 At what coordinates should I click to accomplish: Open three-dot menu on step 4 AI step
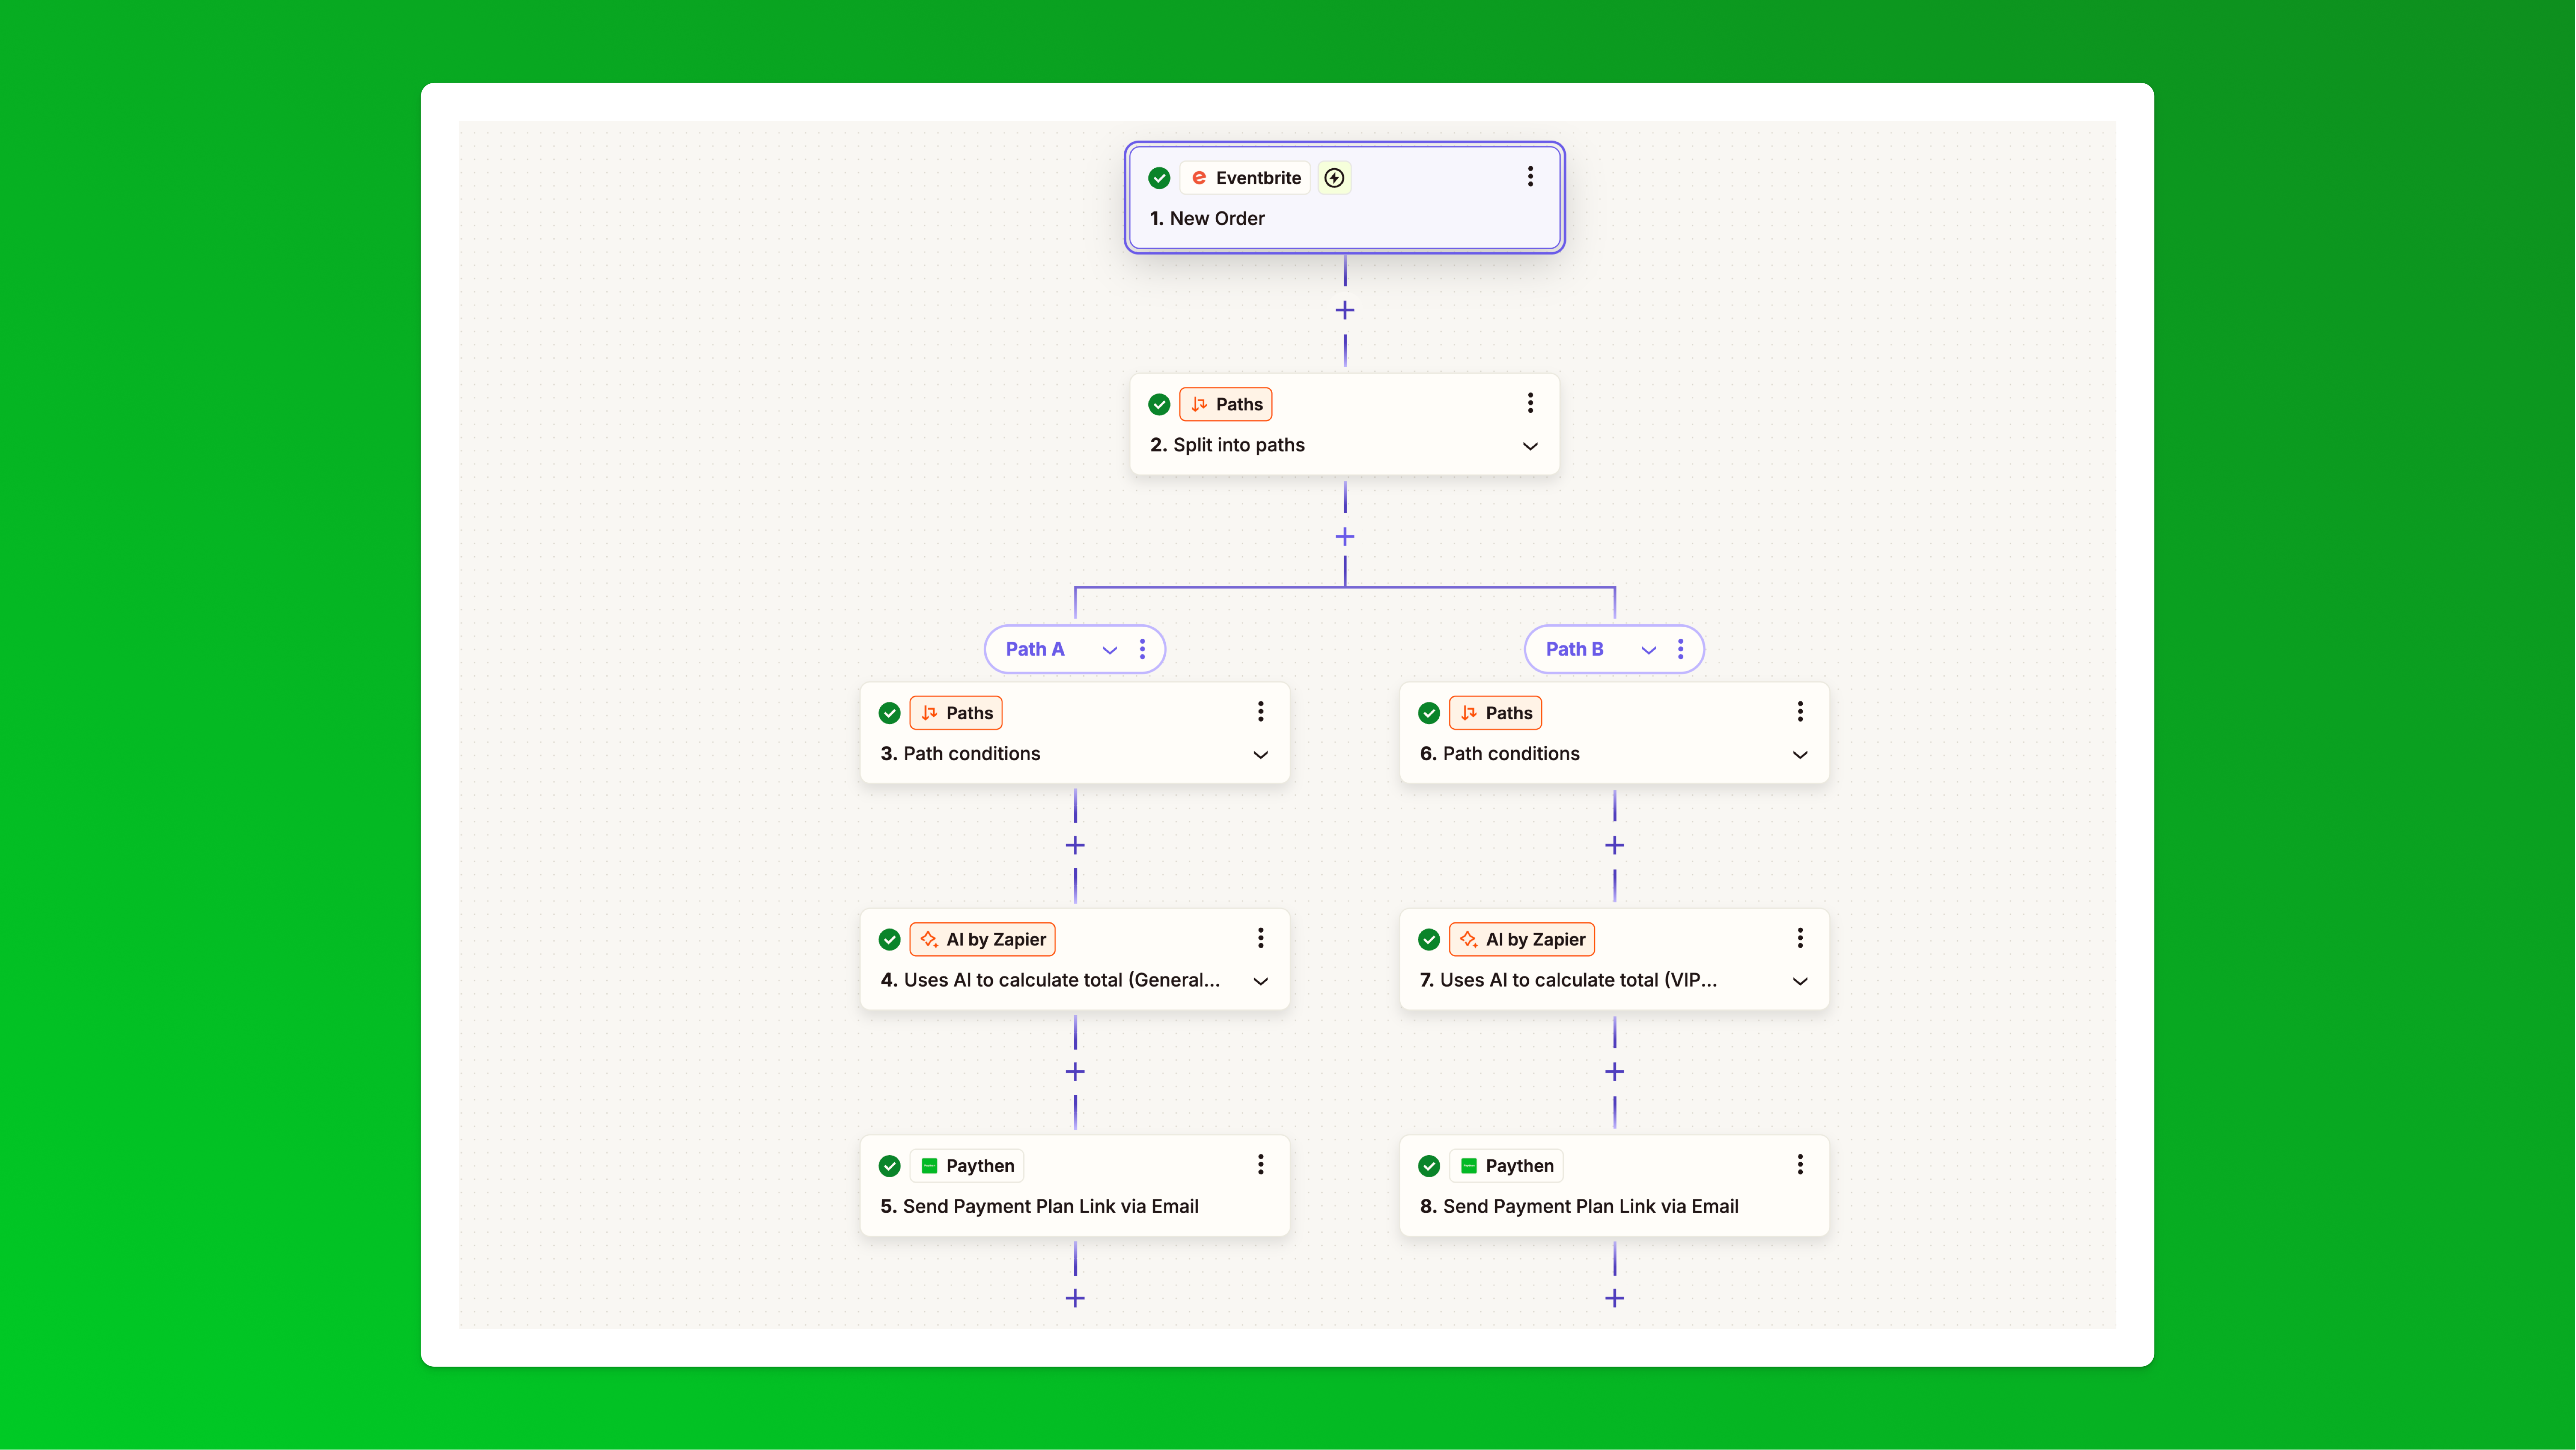(1261, 938)
